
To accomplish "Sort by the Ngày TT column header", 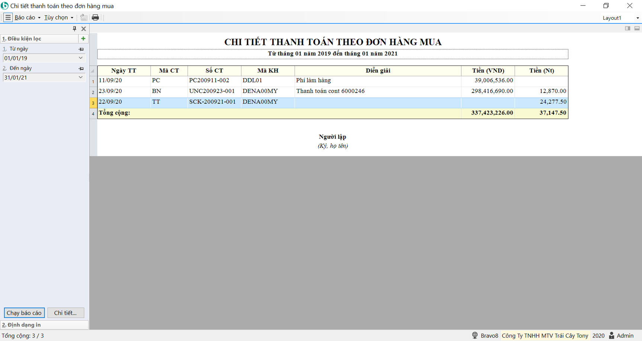I will tap(124, 71).
